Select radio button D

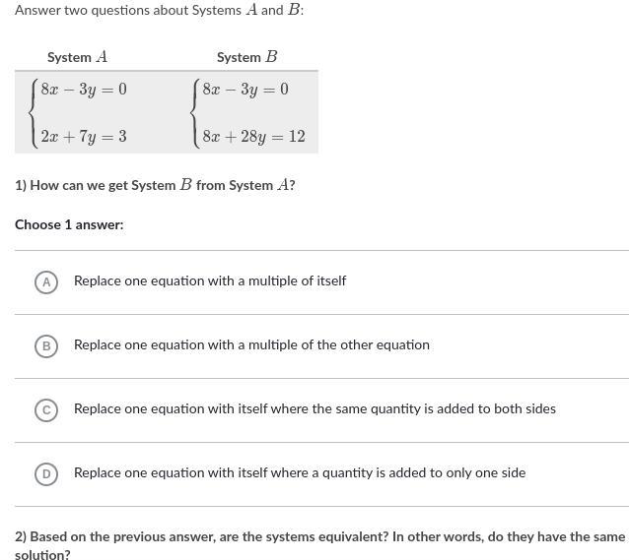tap(45, 473)
